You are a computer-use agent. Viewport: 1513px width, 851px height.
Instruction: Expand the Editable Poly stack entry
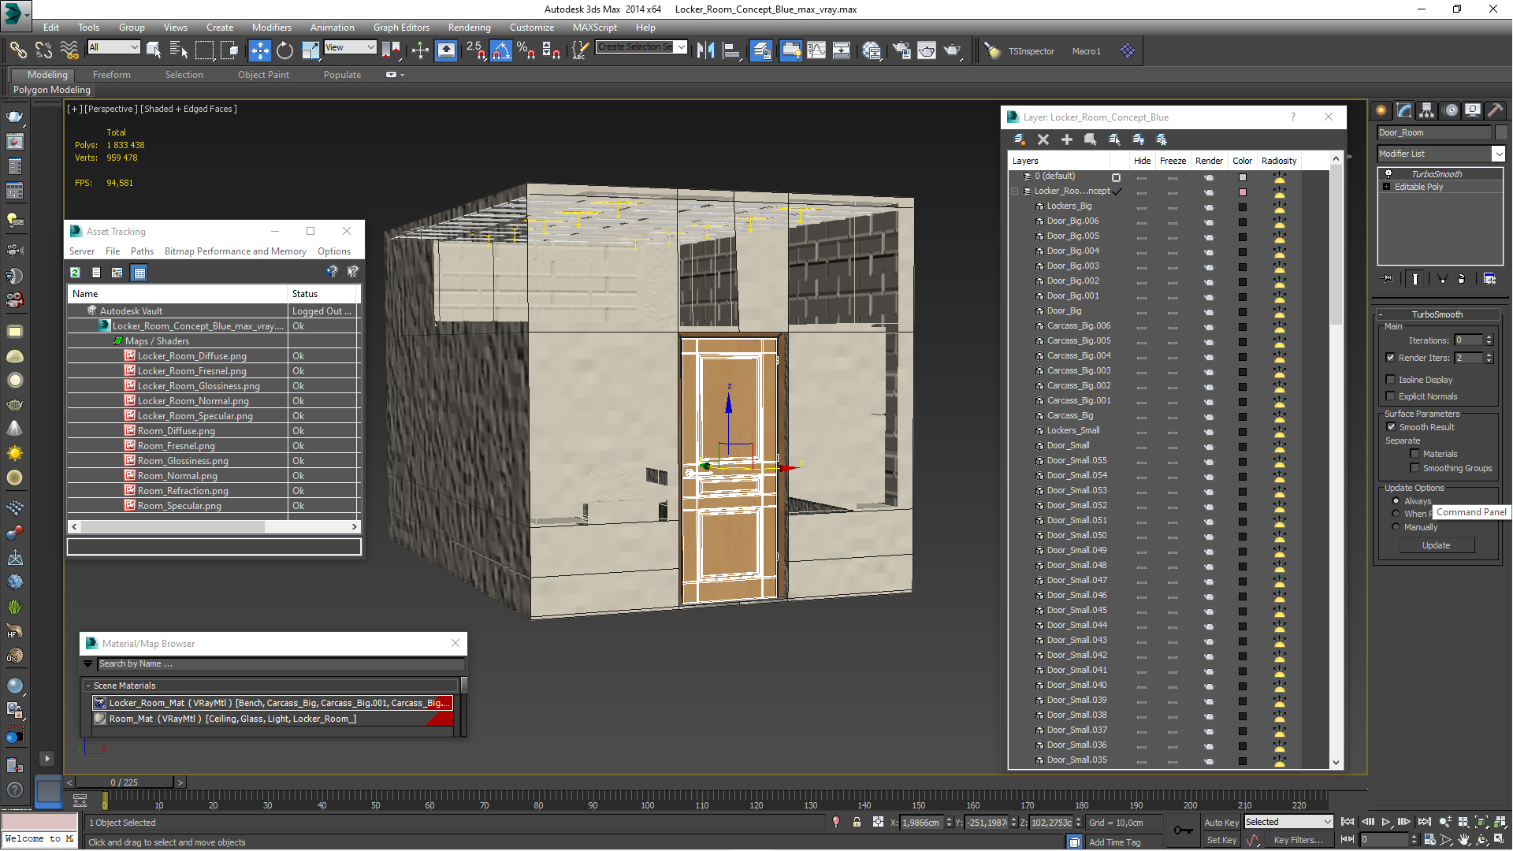tap(1386, 187)
